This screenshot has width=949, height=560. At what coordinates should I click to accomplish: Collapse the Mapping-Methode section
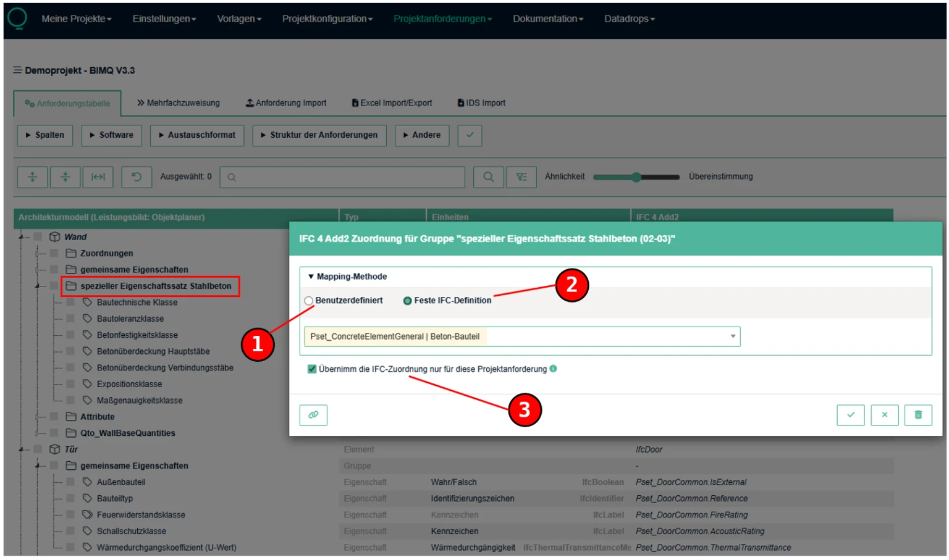311,277
